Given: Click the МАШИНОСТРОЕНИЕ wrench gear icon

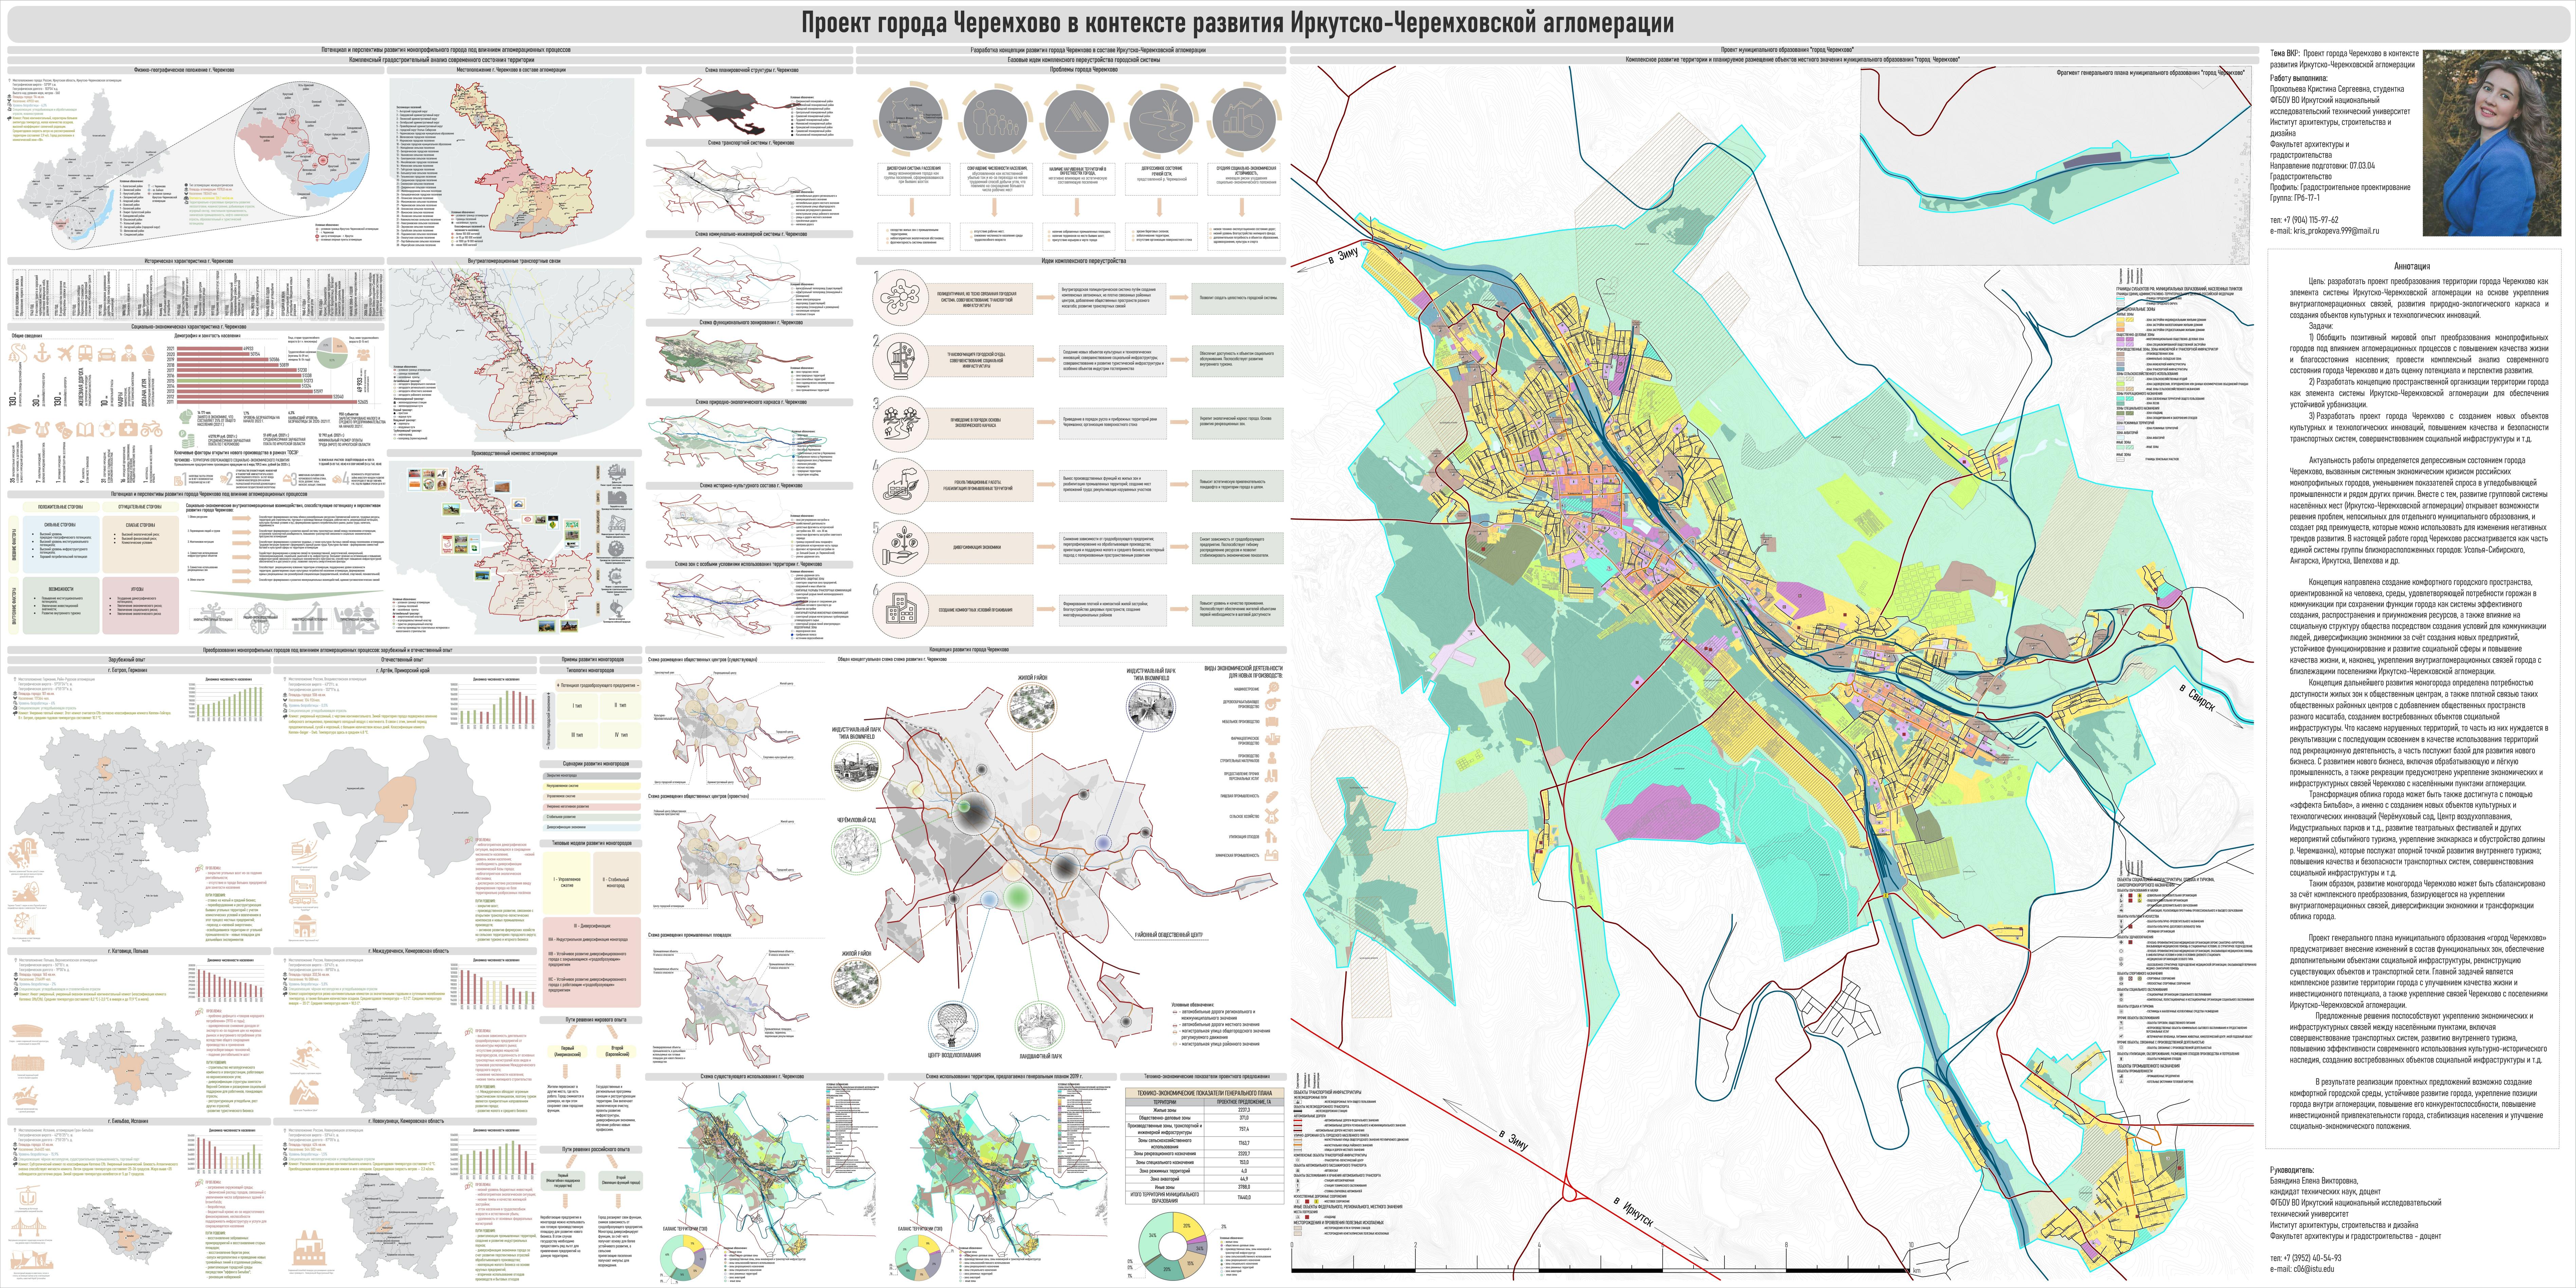Looking at the screenshot, I should pyautogui.click(x=1273, y=688).
